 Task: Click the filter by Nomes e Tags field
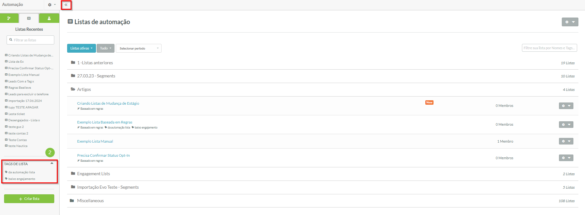click(549, 48)
